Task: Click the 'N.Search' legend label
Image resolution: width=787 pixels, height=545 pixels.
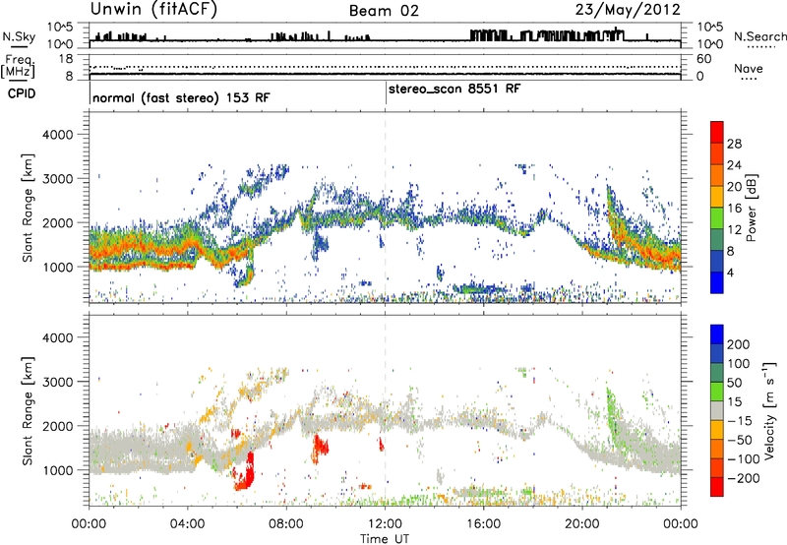Action: (x=759, y=36)
